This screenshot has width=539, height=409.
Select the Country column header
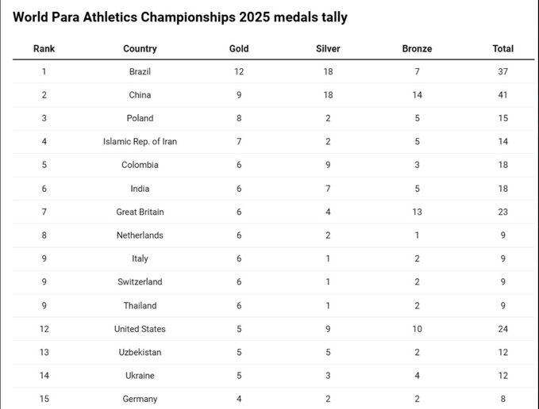click(140, 48)
